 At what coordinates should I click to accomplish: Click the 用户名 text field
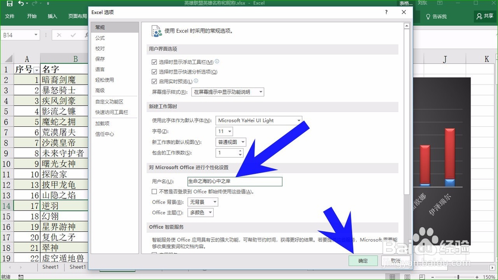(235, 182)
